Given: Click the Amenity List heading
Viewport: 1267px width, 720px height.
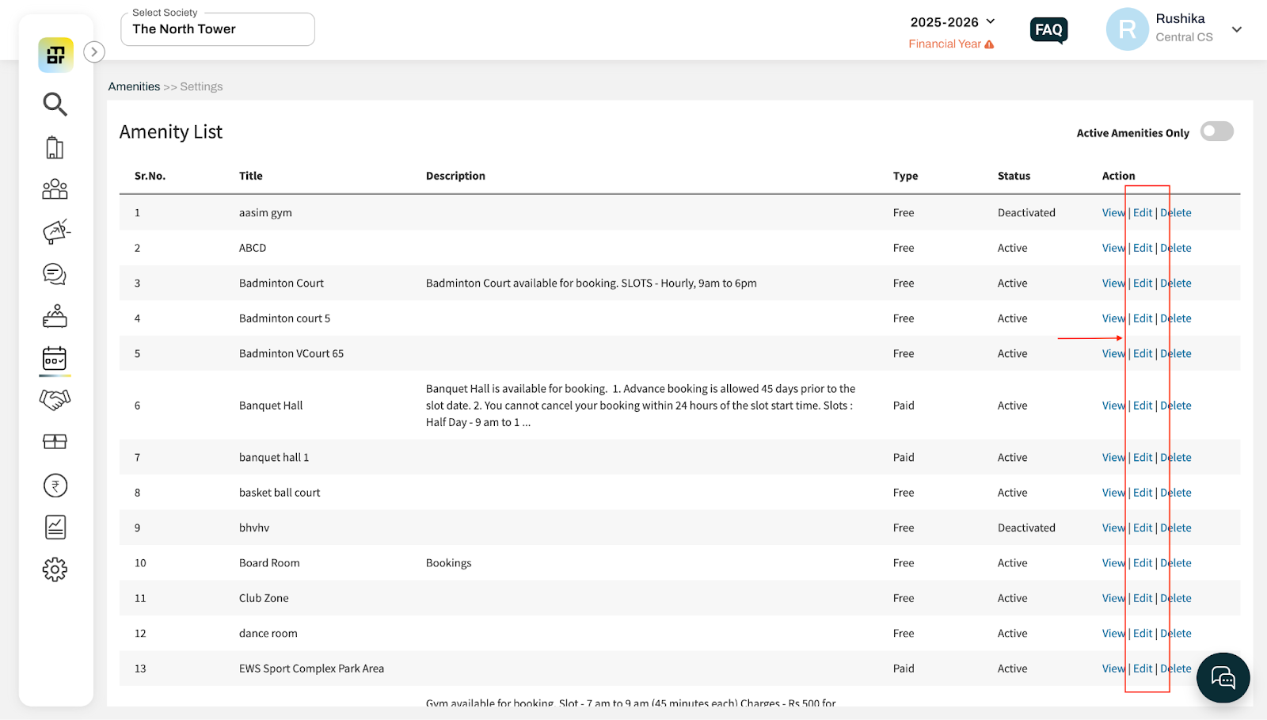Looking at the screenshot, I should tap(171, 132).
